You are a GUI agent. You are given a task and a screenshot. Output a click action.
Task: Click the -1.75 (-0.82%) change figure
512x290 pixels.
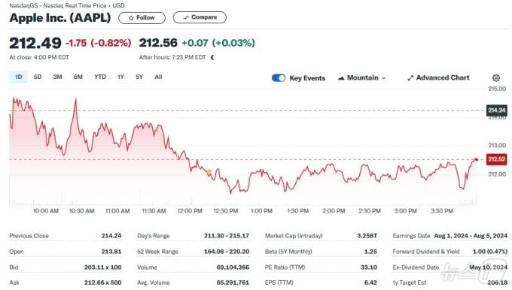99,43
